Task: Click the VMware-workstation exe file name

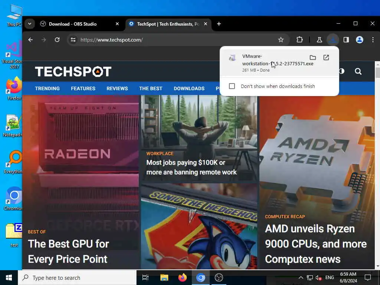Action: coord(278,60)
